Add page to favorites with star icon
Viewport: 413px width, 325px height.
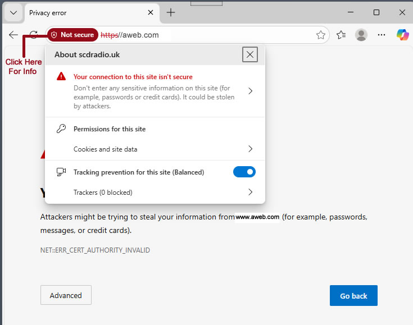tap(321, 35)
